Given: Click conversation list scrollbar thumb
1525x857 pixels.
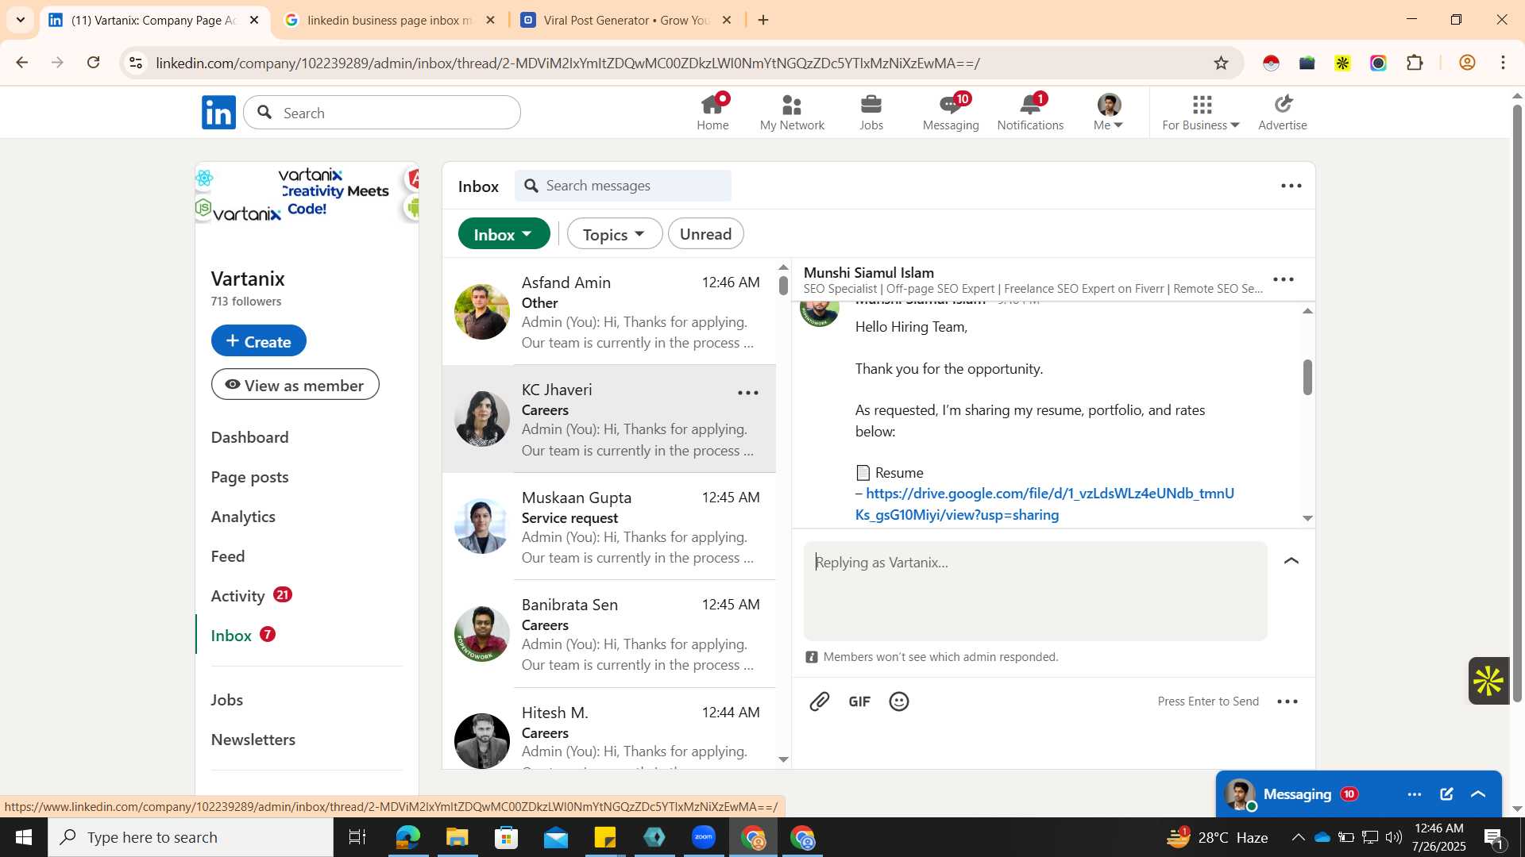Looking at the screenshot, I should coord(783,285).
